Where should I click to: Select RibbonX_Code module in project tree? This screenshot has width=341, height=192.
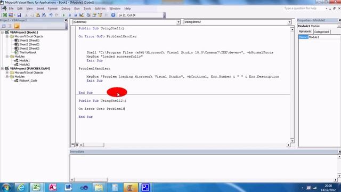click(28, 81)
